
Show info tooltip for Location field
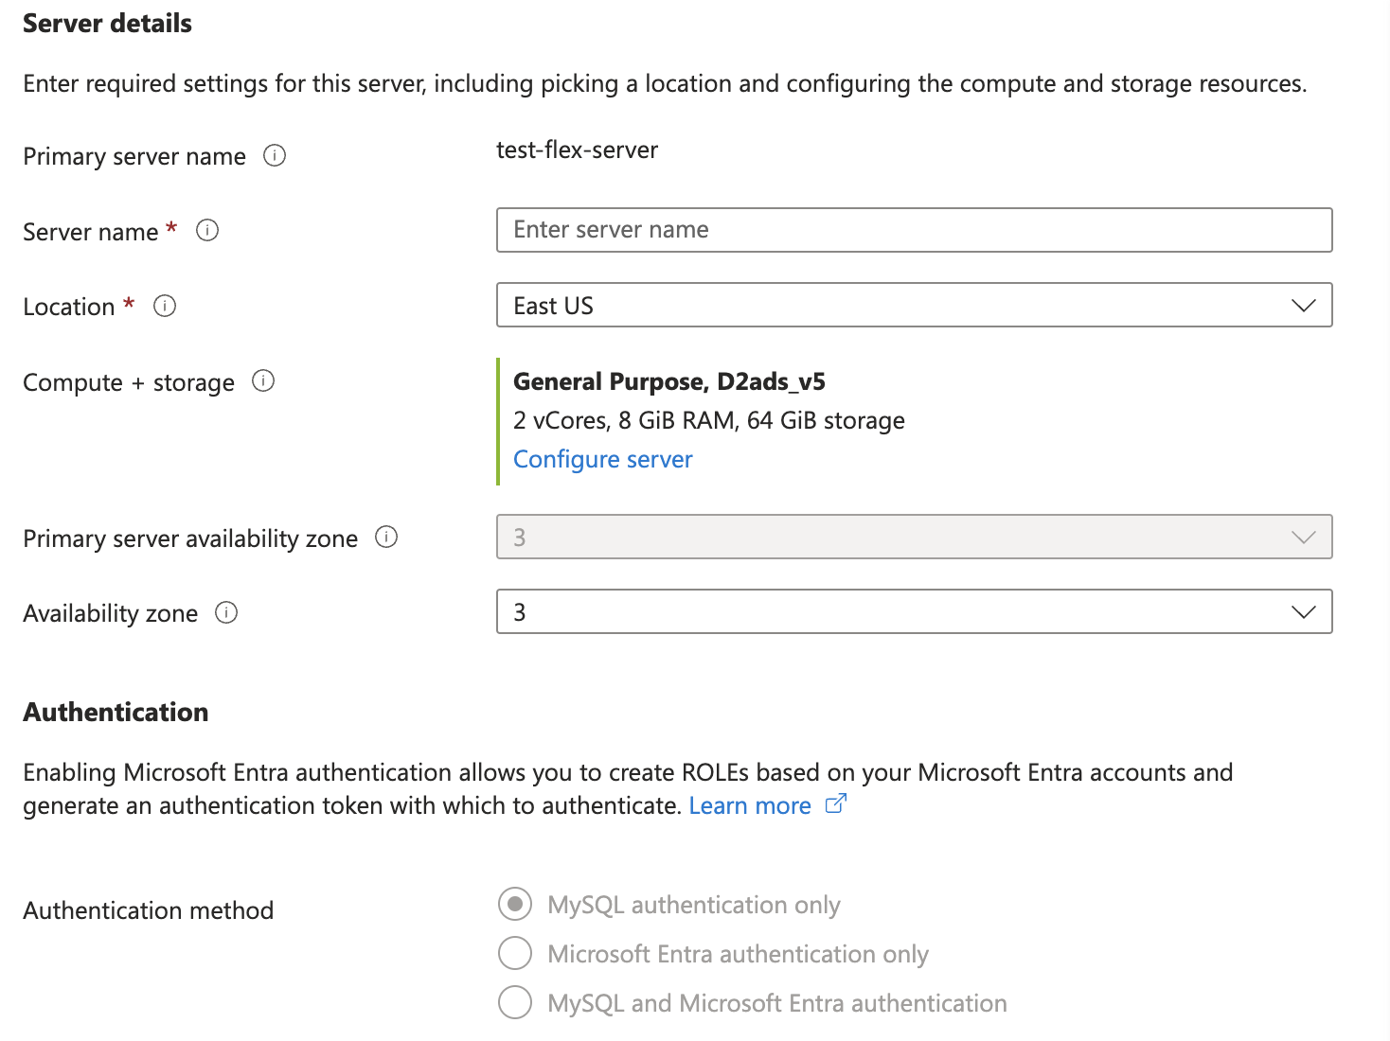click(x=165, y=306)
